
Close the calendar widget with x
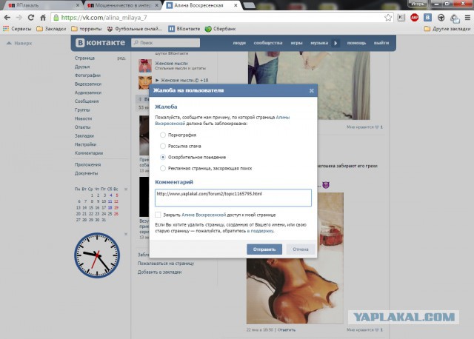(x=126, y=189)
